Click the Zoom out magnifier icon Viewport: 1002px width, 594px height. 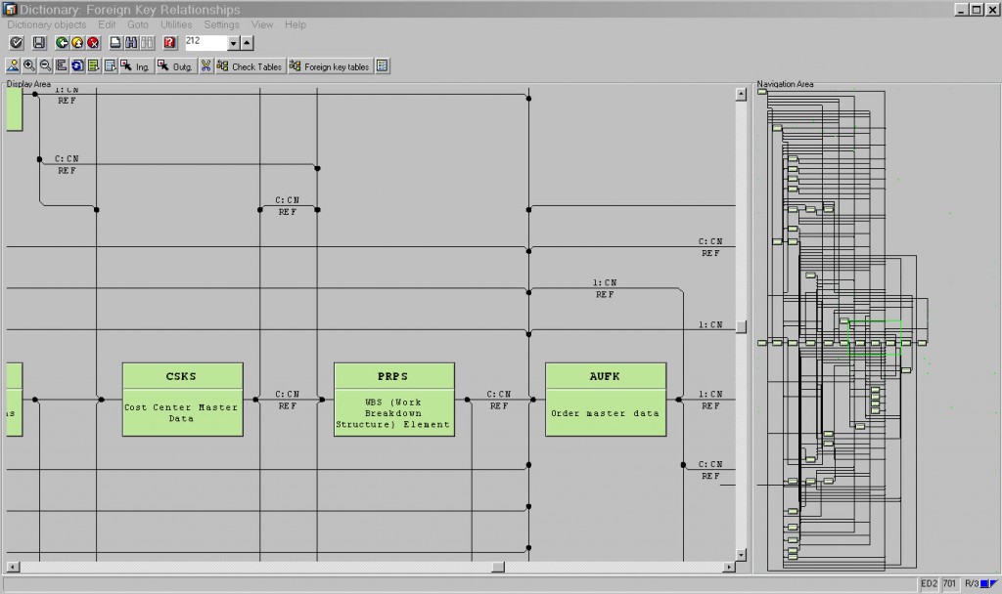click(x=45, y=66)
